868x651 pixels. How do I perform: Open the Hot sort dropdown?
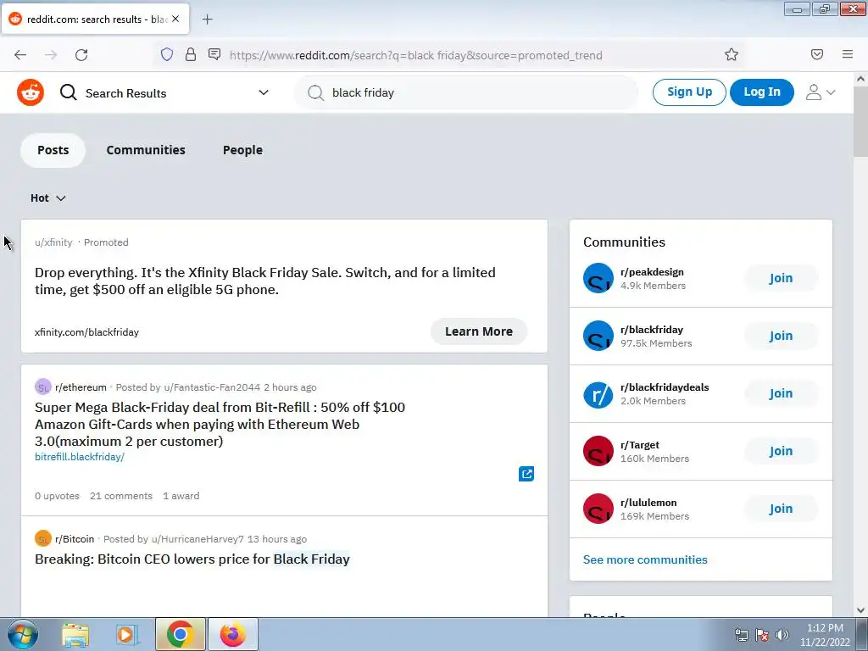tap(48, 198)
